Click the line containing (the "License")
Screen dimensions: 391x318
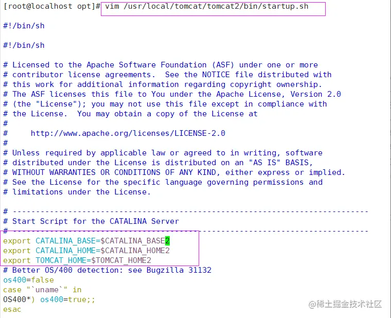165,104
